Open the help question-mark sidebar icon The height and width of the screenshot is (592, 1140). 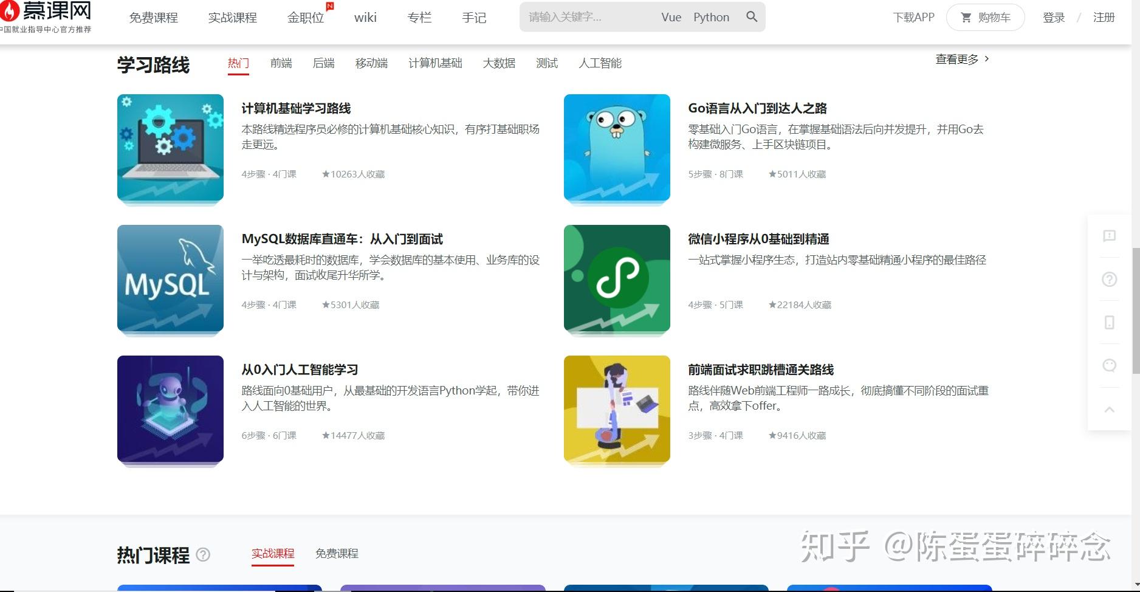point(1109,279)
